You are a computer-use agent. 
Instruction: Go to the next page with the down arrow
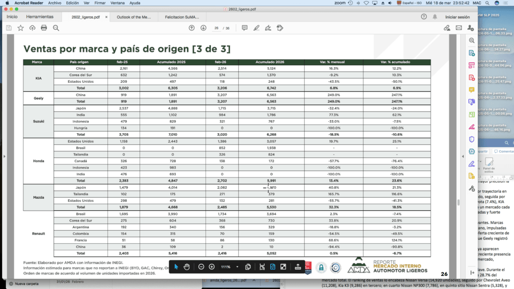(x=203, y=28)
